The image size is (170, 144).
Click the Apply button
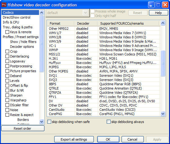(x=157, y=139)
